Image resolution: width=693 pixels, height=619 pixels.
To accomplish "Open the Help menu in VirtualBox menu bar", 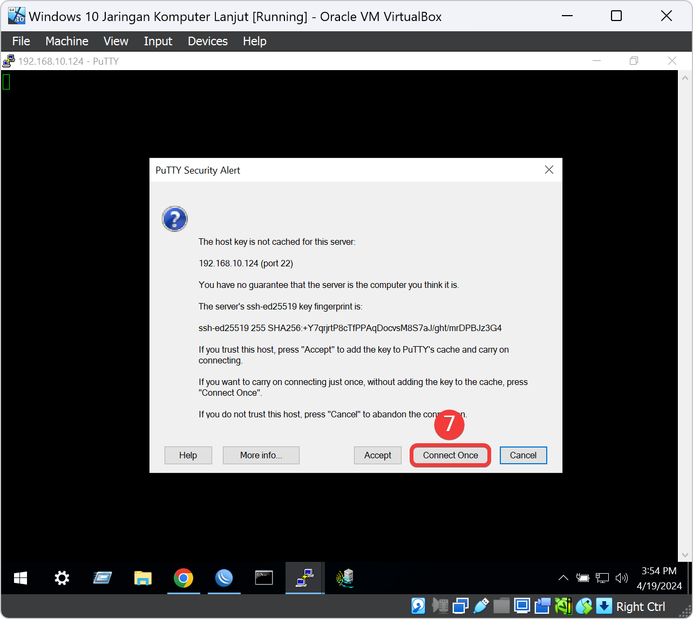I will pyautogui.click(x=254, y=41).
